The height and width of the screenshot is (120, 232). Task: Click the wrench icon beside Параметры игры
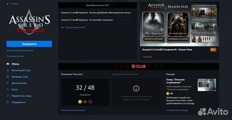8,96
